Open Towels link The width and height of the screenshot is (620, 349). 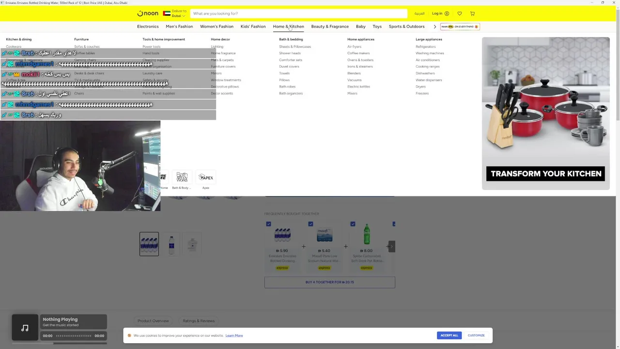tap(284, 73)
